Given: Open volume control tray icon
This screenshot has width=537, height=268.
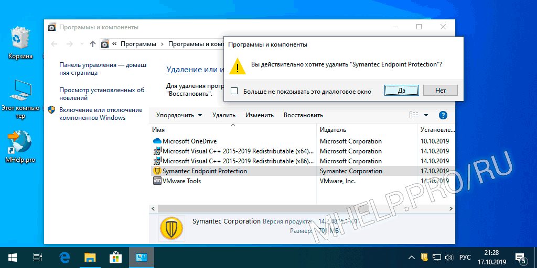Looking at the screenshot, I should click(448, 258).
